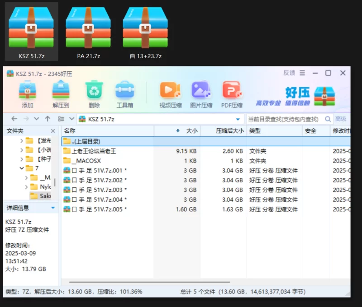
Task: Select the 51V.7z.005 volume file
Action: [206, 209]
